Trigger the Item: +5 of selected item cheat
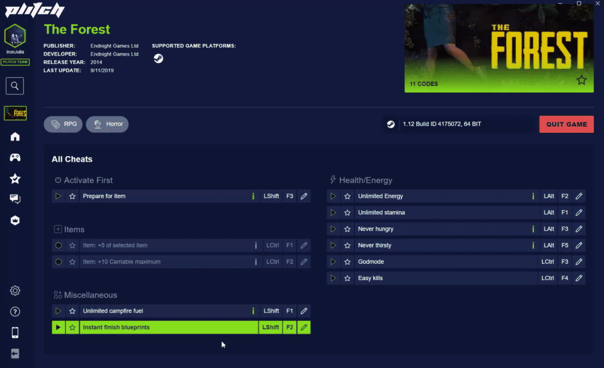This screenshot has width=604, height=368. coord(58,245)
